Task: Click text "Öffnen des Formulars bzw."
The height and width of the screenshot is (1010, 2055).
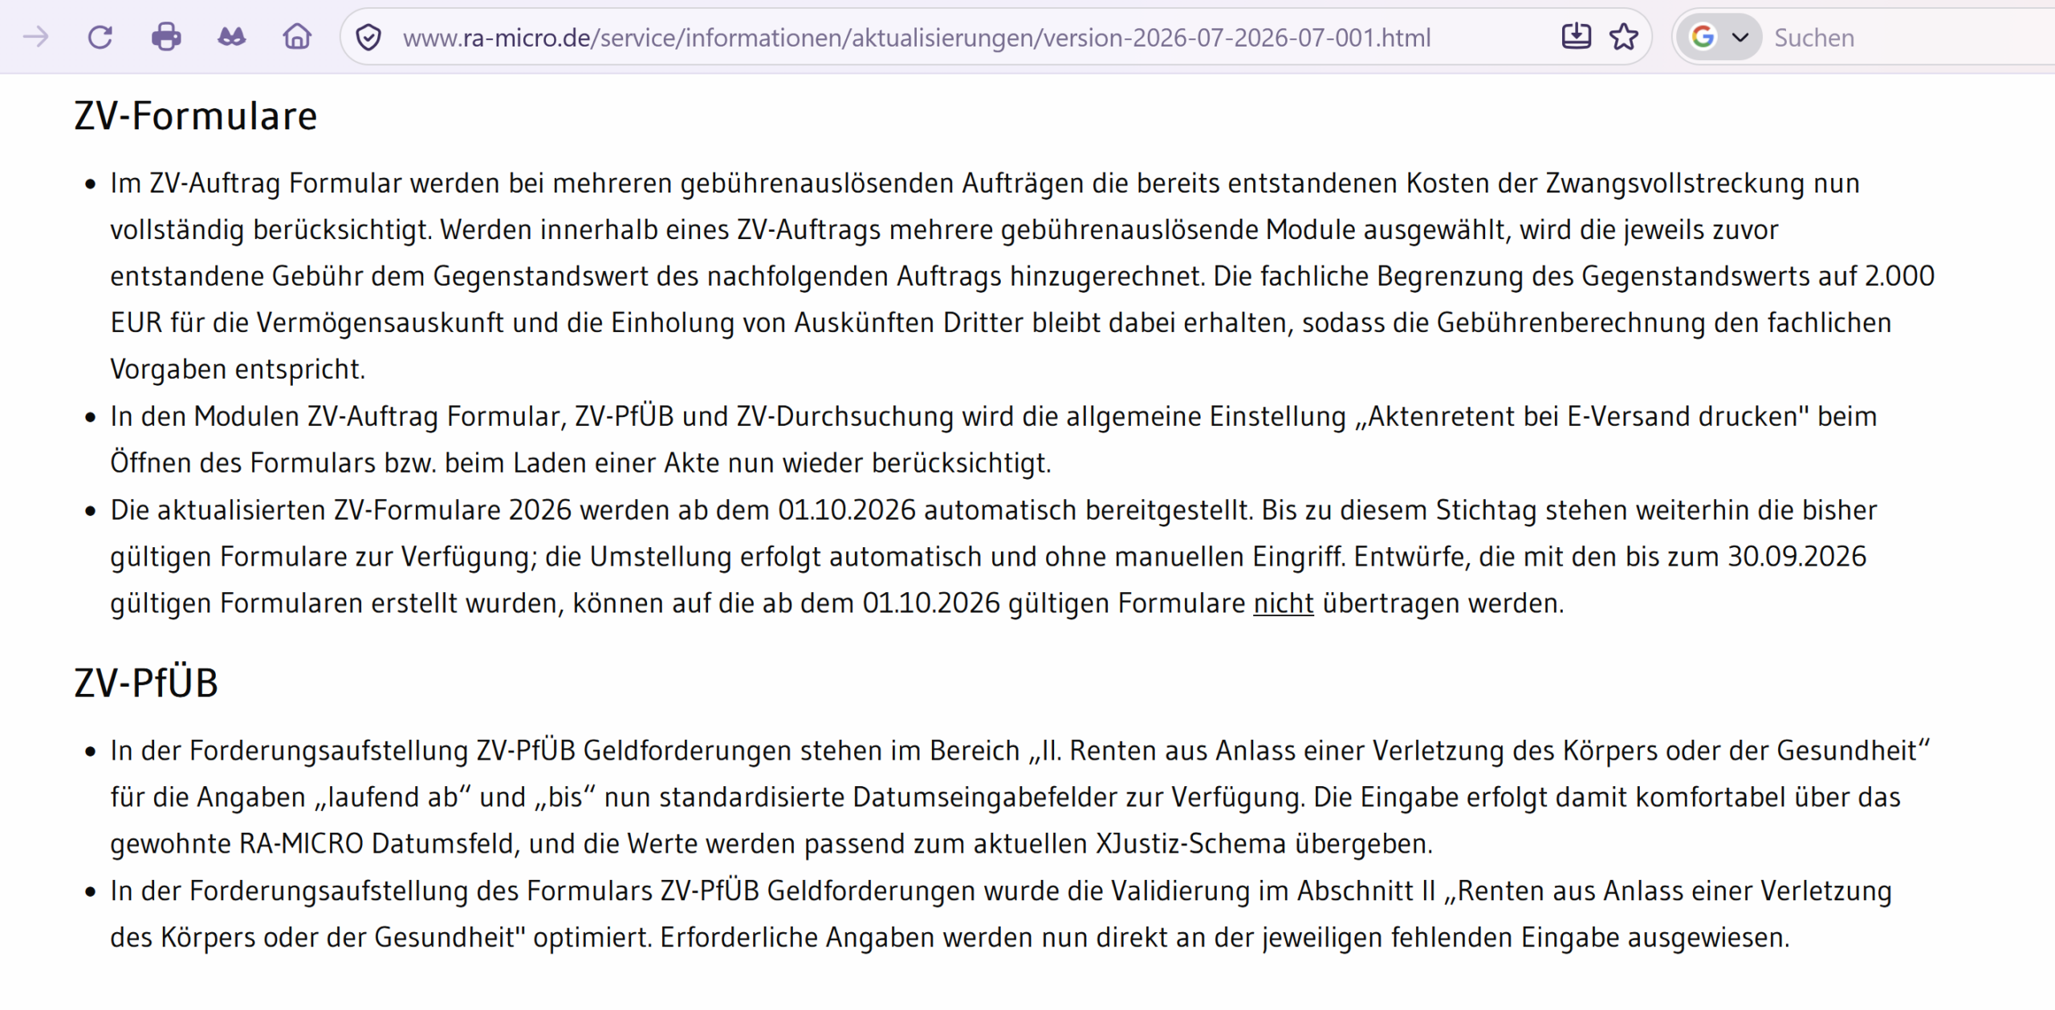Action: point(273,464)
